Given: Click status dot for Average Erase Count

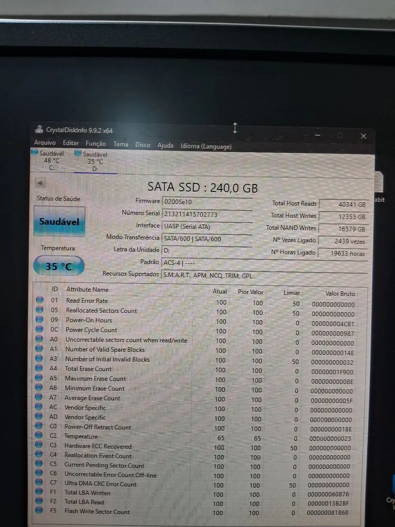Looking at the screenshot, I should pyautogui.click(x=39, y=397).
